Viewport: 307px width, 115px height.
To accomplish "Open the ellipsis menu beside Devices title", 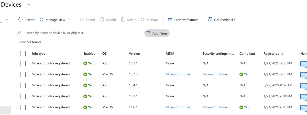I will point(30,5).
